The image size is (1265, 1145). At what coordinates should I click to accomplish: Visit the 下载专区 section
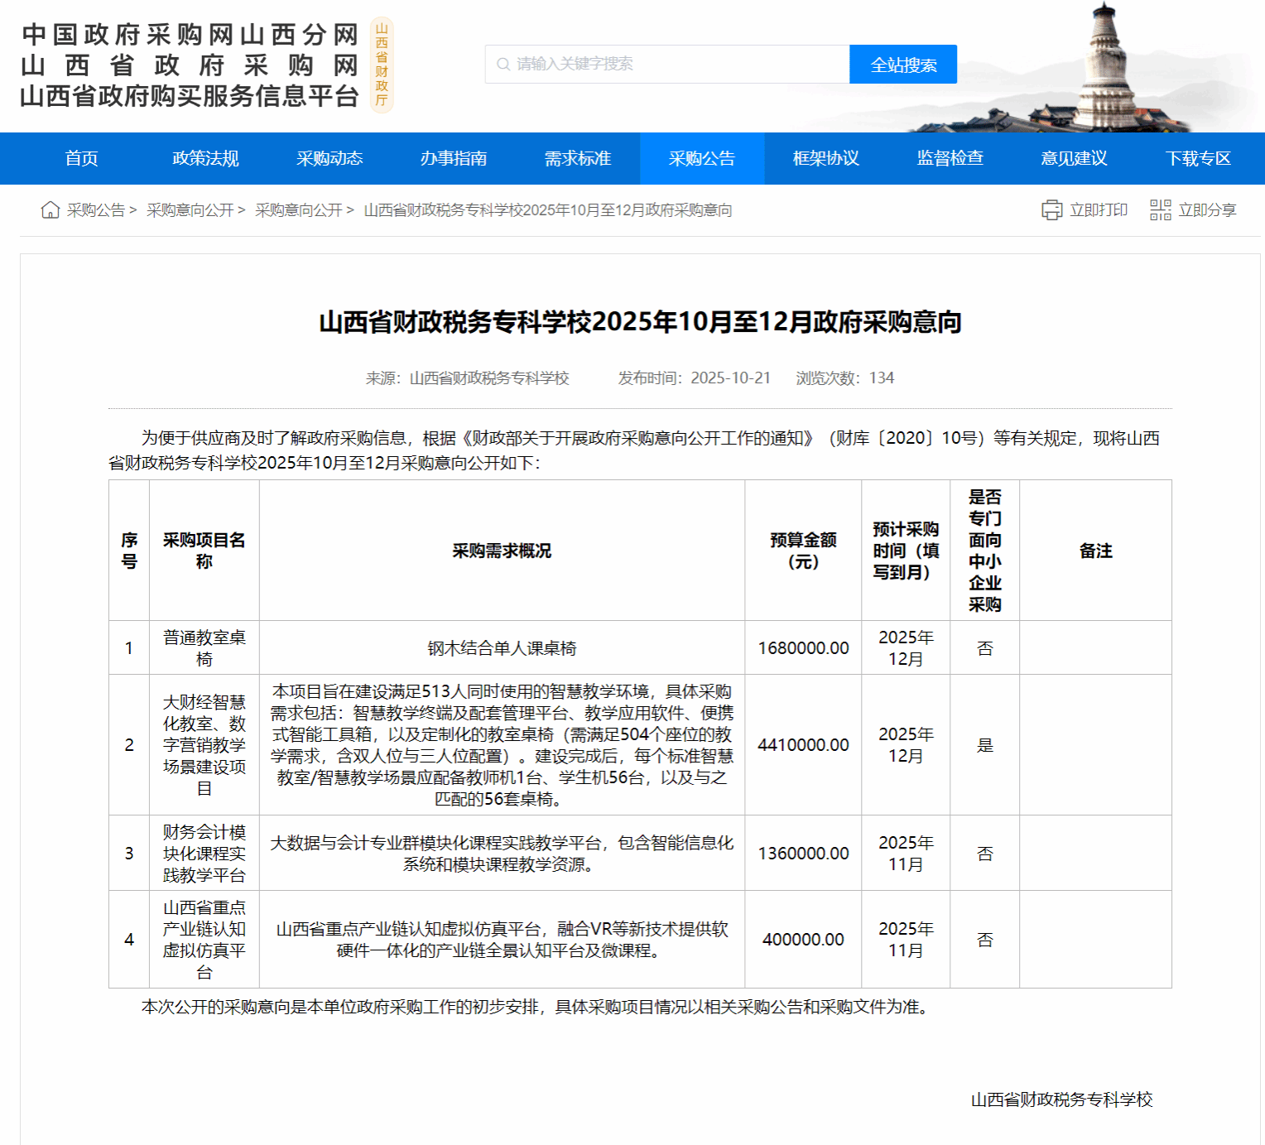coord(1198,158)
